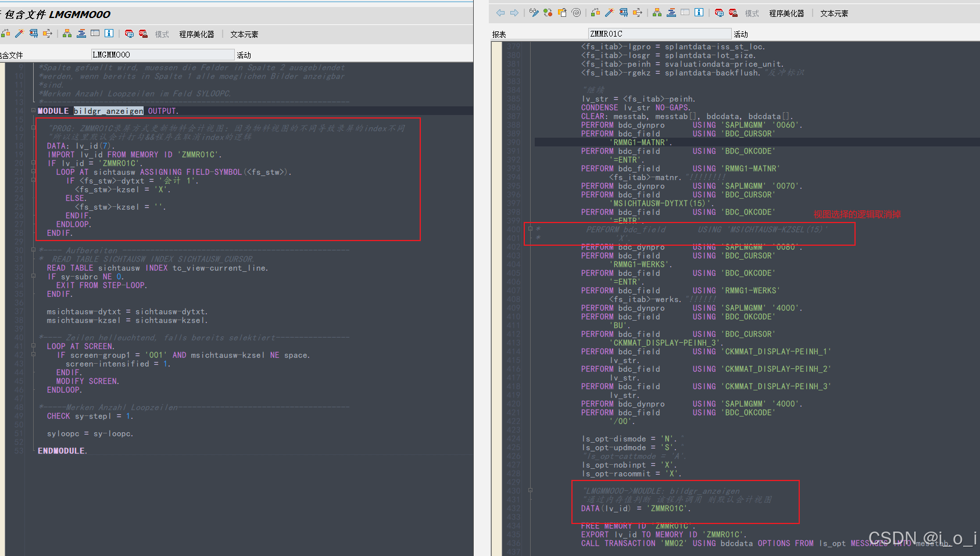Viewport: 980px width, 556px height.
Task: Click the DATA(lv_id) = 'ZMMR01C' line
Action: click(636, 508)
